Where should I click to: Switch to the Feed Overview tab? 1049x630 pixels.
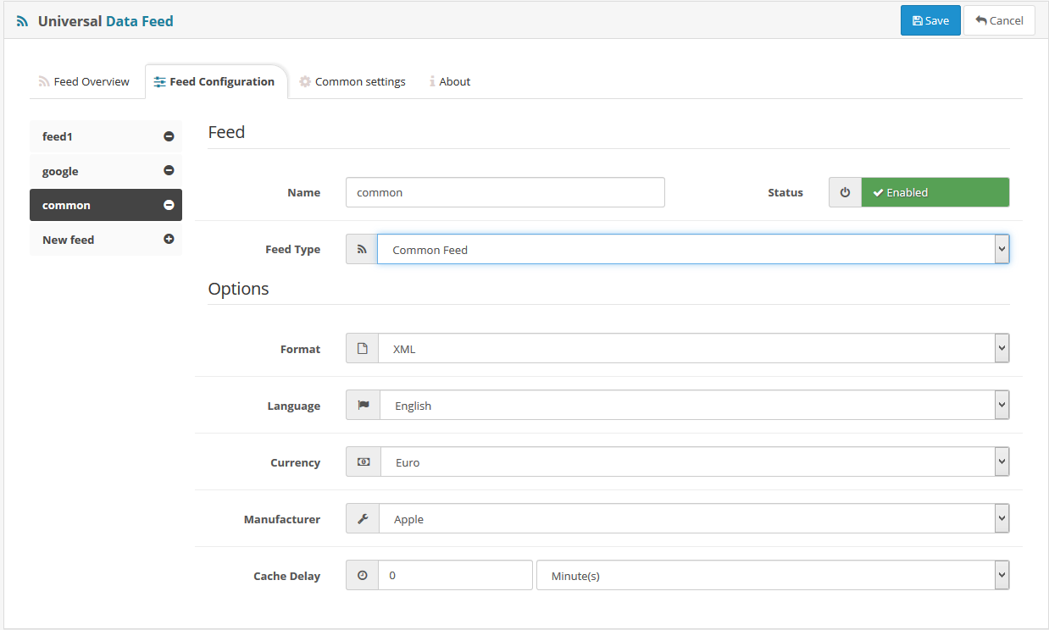click(x=84, y=81)
